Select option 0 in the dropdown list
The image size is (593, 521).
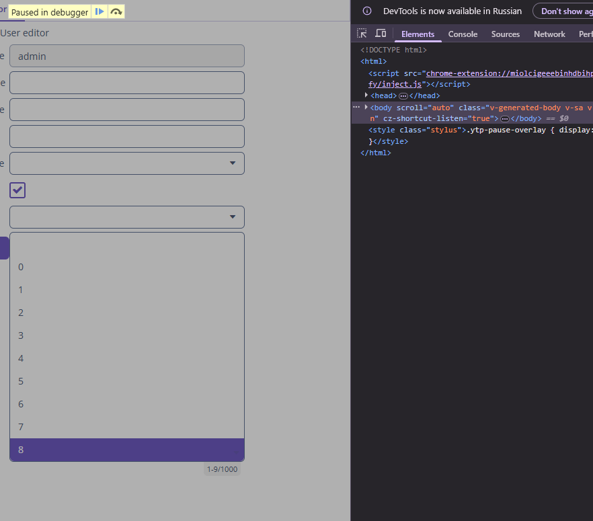(x=127, y=267)
